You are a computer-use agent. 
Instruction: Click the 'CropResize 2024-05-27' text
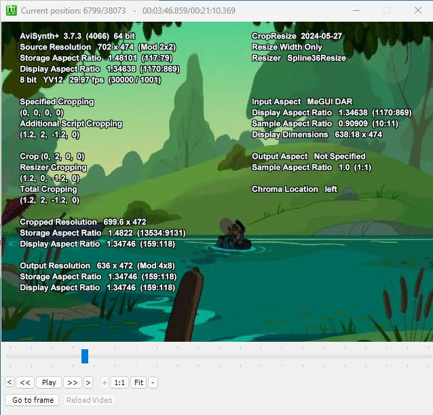tap(297, 36)
